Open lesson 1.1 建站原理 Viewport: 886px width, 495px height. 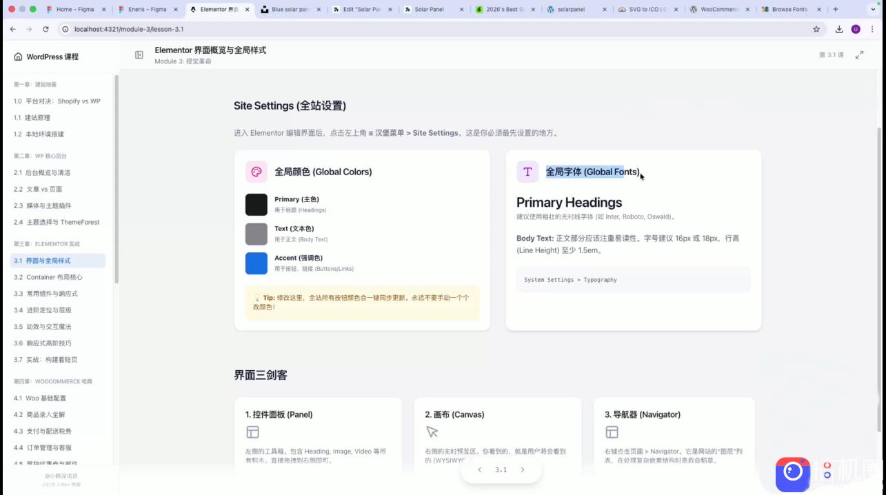pos(58,118)
